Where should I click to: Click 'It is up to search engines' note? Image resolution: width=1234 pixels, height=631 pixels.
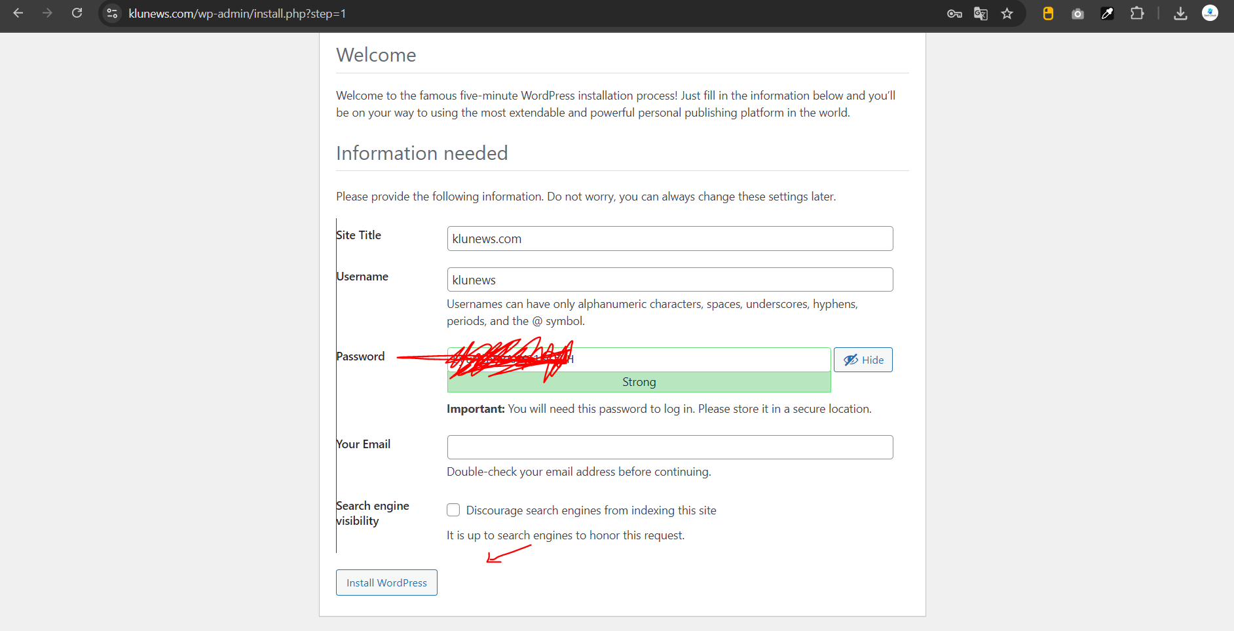pos(566,535)
